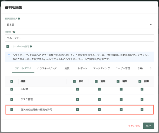Click the キャンセル link
Image resolution: width=159 pixels, height=133 pixels.
click(134, 126)
